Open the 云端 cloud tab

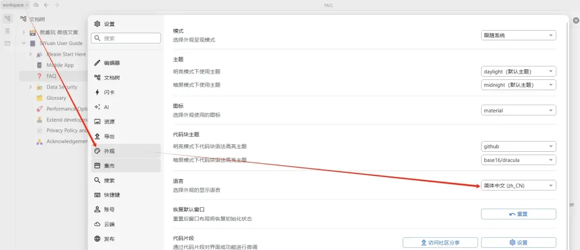point(126,224)
